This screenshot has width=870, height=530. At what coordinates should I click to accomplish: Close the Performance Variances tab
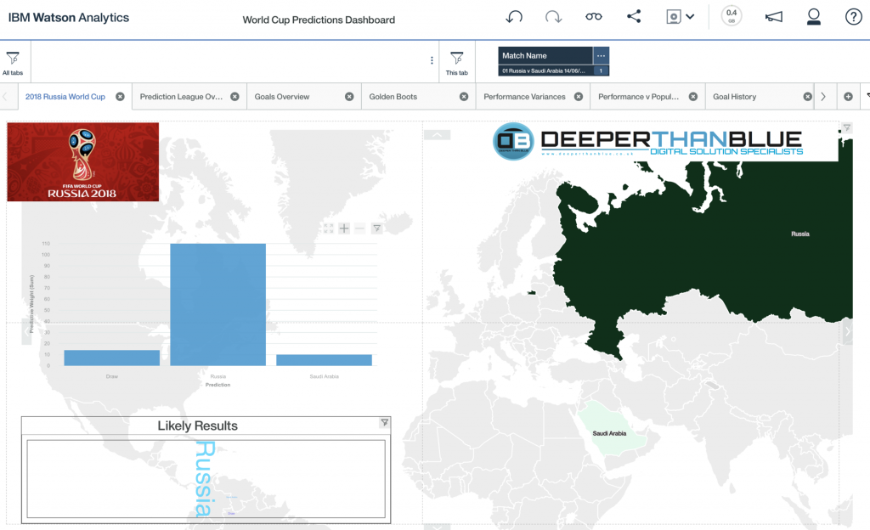pos(579,97)
